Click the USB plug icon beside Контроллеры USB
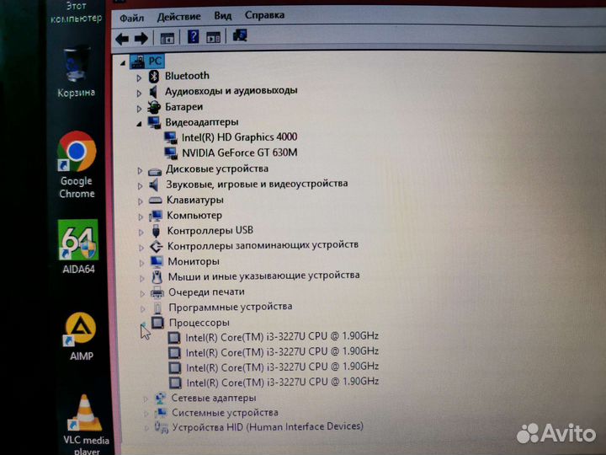The height and width of the screenshot is (455, 606). pos(157,232)
